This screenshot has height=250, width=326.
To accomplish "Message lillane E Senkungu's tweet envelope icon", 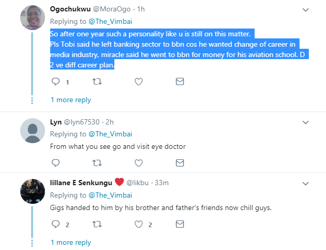I will 180,225.
